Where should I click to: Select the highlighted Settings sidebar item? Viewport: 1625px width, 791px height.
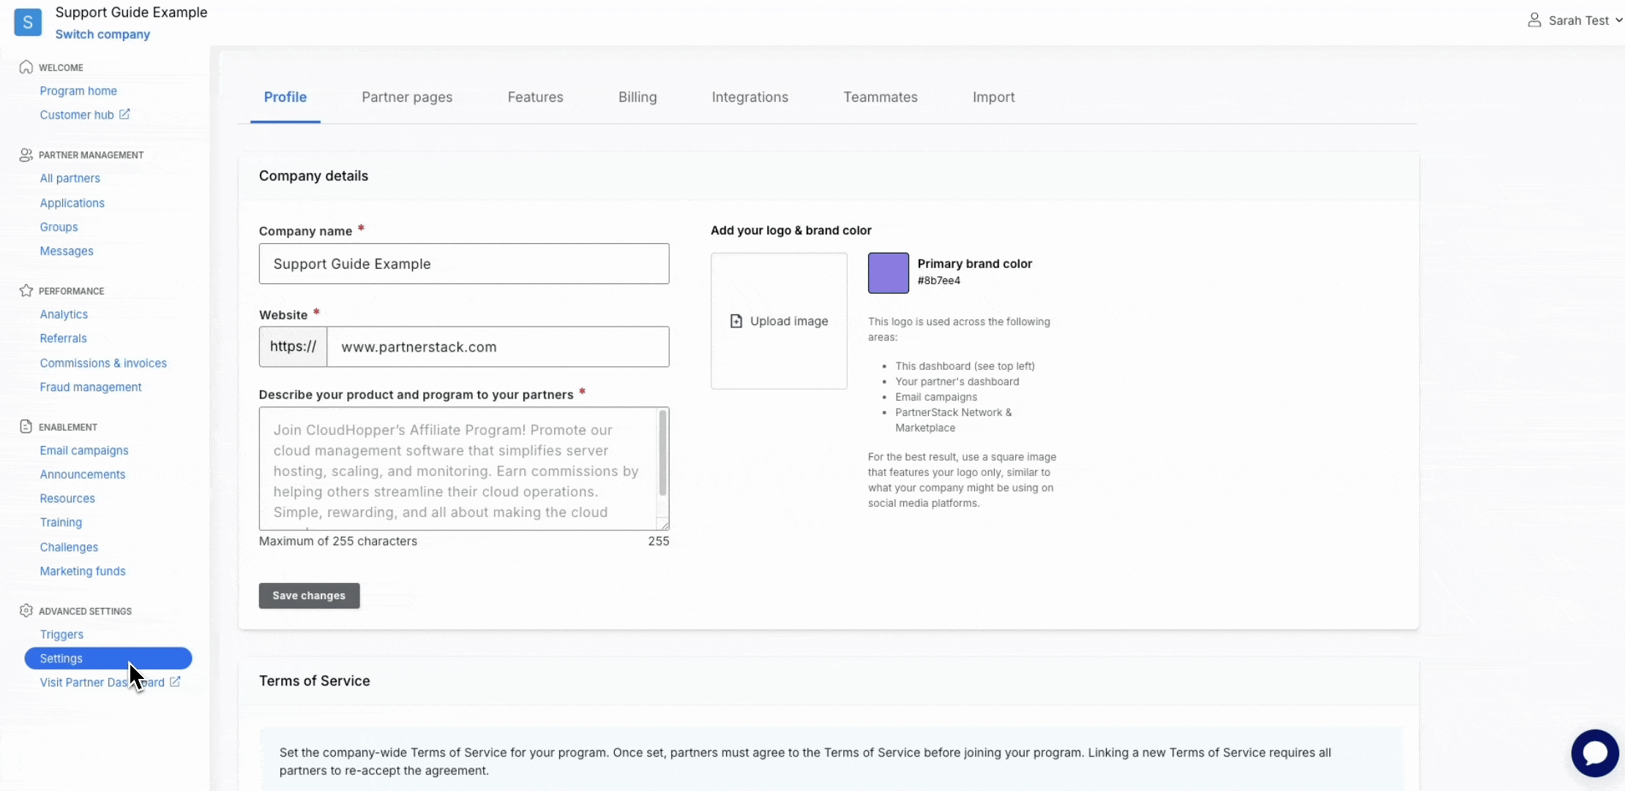pyautogui.click(x=108, y=658)
